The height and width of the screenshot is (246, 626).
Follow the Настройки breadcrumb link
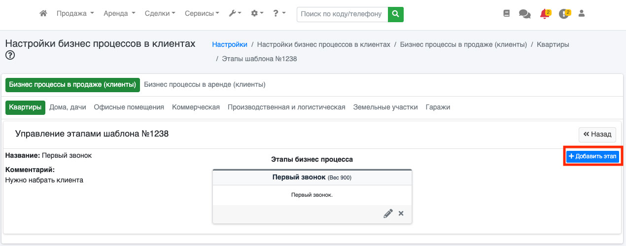coord(230,44)
